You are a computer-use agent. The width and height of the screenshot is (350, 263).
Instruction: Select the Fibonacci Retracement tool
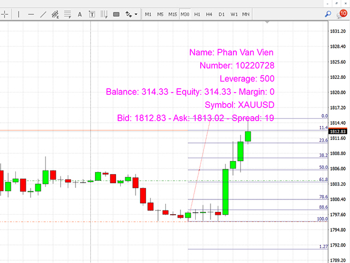pos(67,15)
